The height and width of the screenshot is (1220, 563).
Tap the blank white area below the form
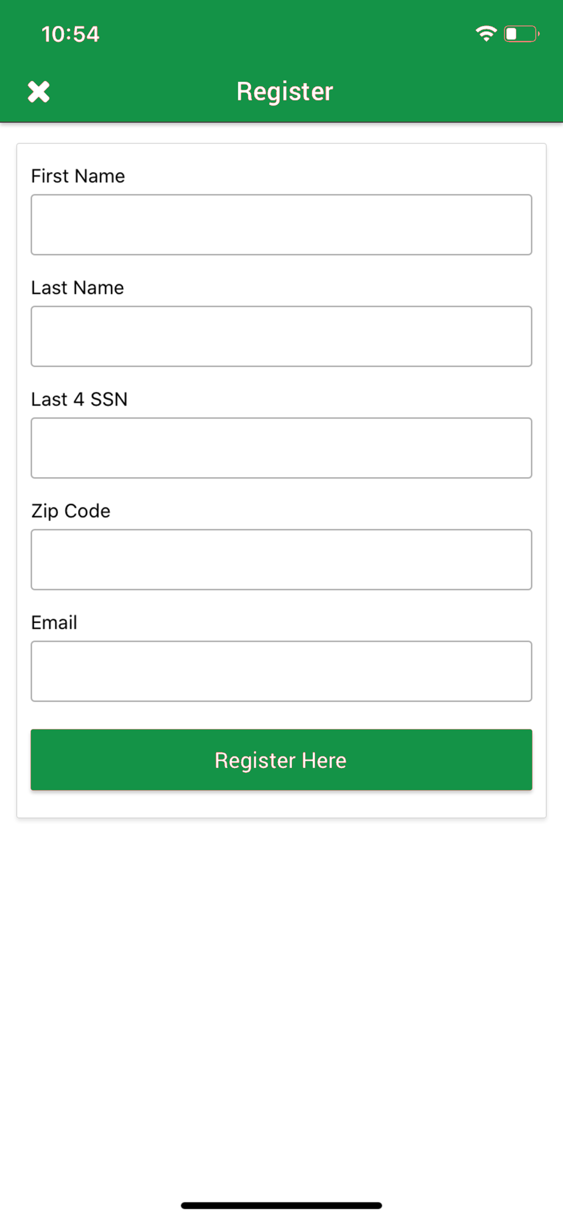(281, 1006)
